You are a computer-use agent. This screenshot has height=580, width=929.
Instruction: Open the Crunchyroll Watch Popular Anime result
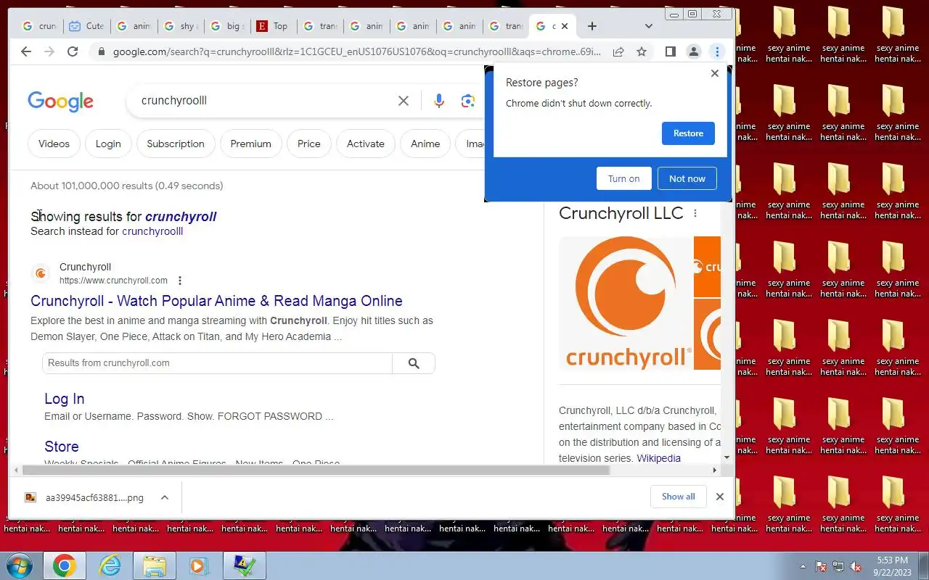pos(216,301)
